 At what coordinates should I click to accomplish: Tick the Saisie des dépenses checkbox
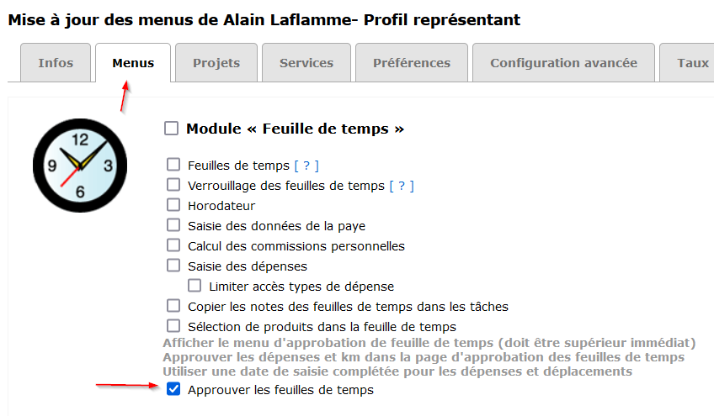point(173,266)
